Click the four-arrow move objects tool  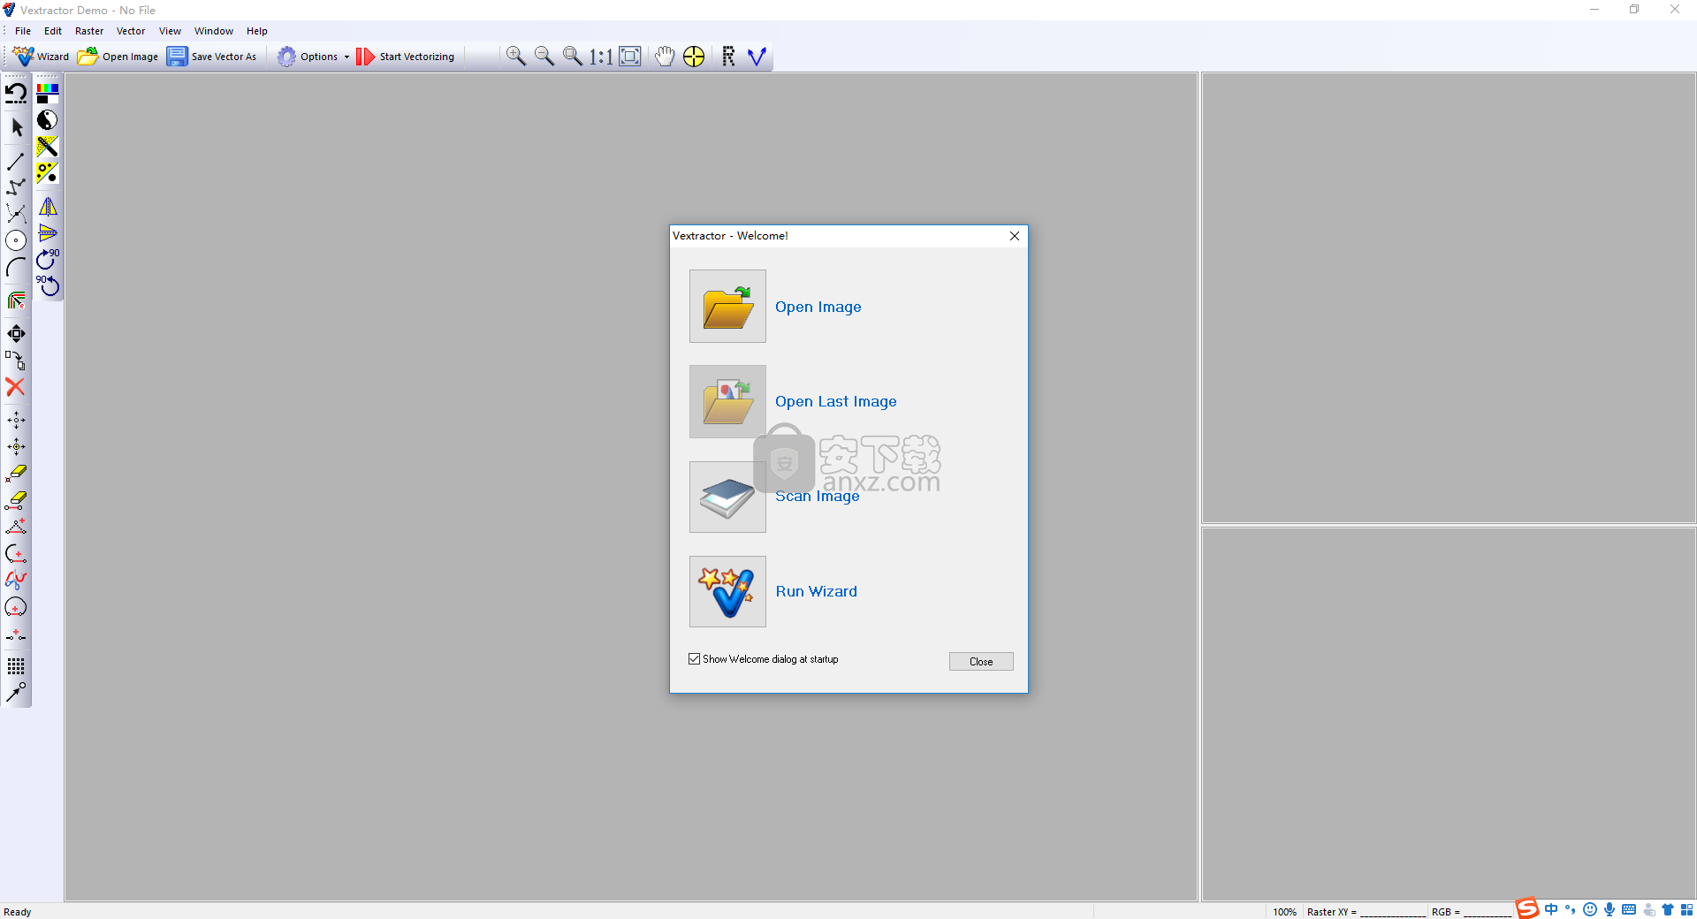(16, 334)
